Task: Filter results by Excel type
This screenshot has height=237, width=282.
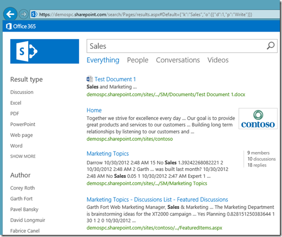Action: pyautogui.click(x=16, y=103)
